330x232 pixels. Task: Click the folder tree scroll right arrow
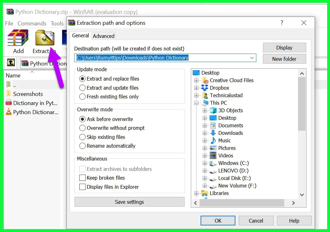293,203
